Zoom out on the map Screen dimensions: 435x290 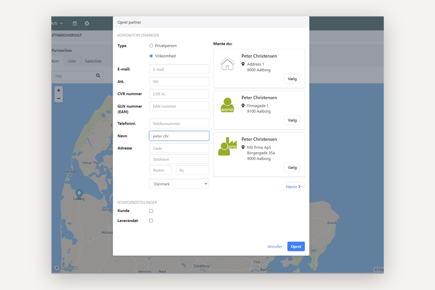click(58, 99)
